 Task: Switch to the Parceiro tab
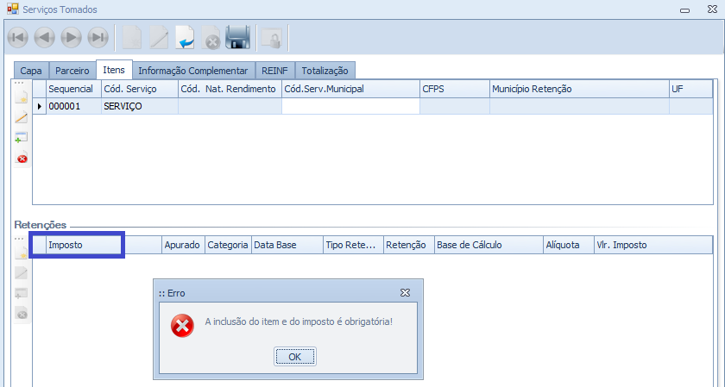(x=72, y=71)
